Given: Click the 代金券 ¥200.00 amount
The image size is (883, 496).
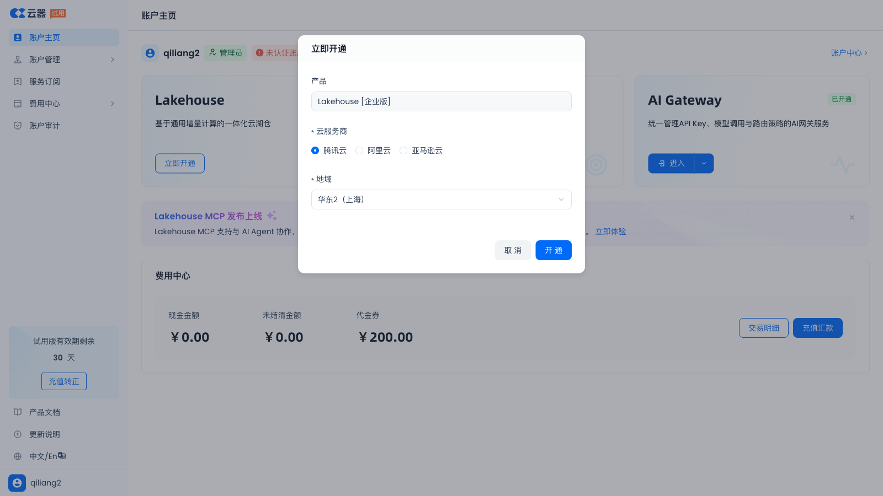Looking at the screenshot, I should 386,337.
